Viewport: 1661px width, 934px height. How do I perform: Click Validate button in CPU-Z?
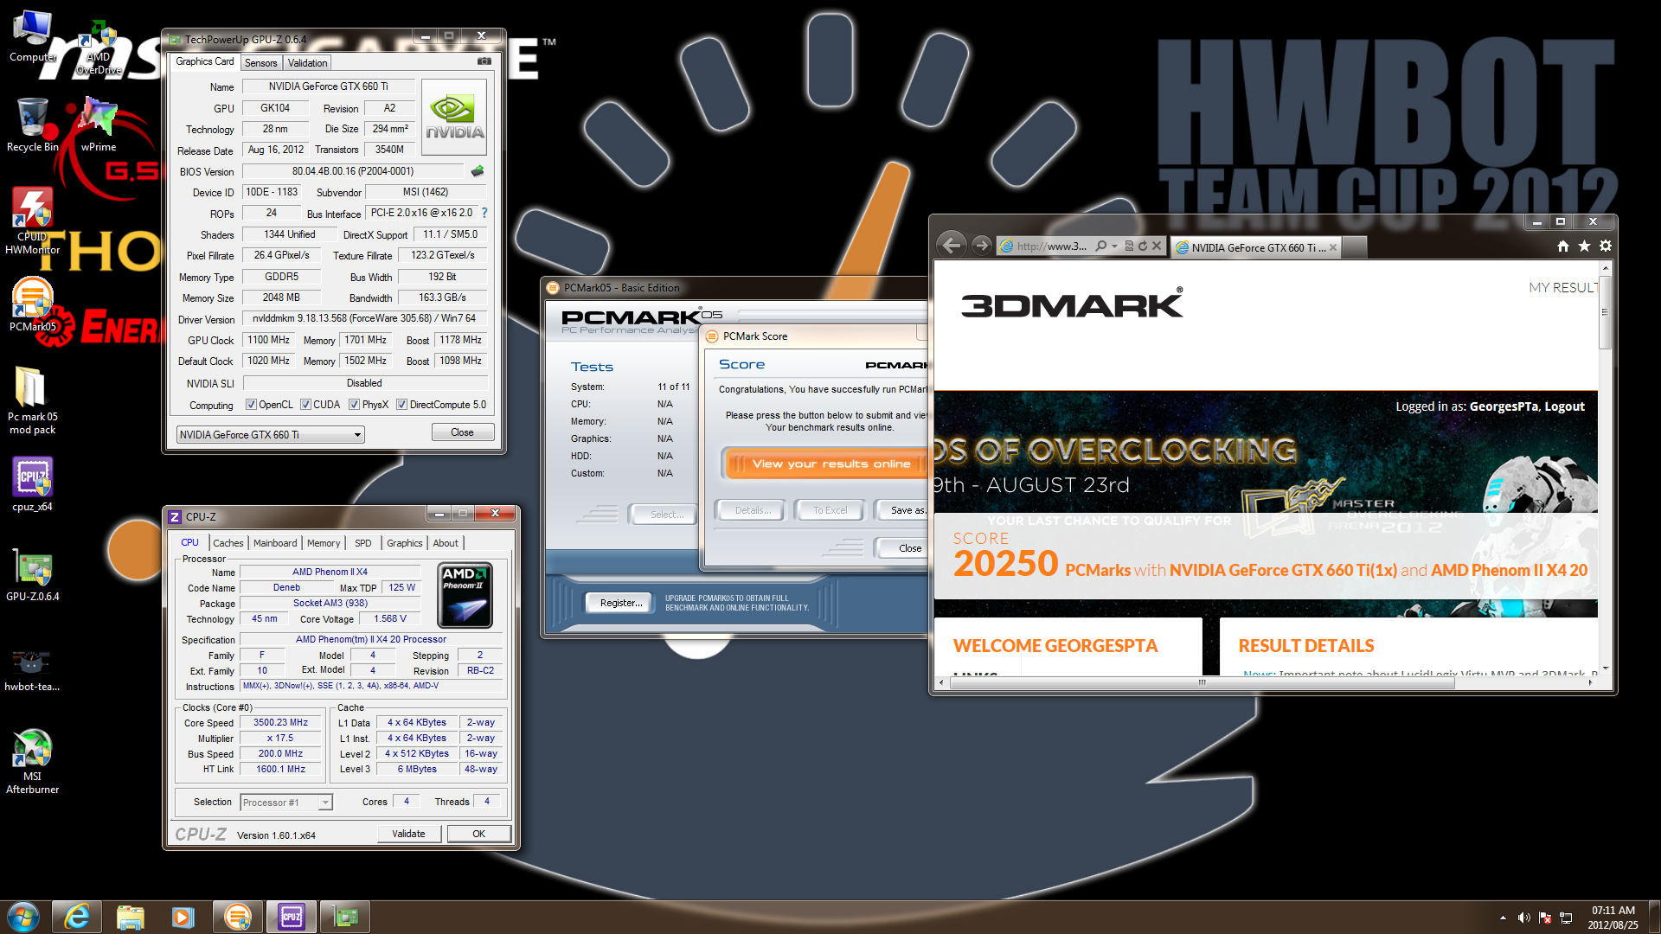point(408,834)
